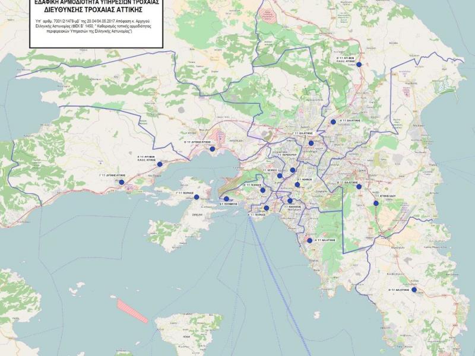Select the Β' Τ.Τ. ΔΥΤΙΚΗΣ ΑΤΤΙΚΗΣ marker
The width and height of the screenshot is (475, 356).
click(x=213, y=149)
